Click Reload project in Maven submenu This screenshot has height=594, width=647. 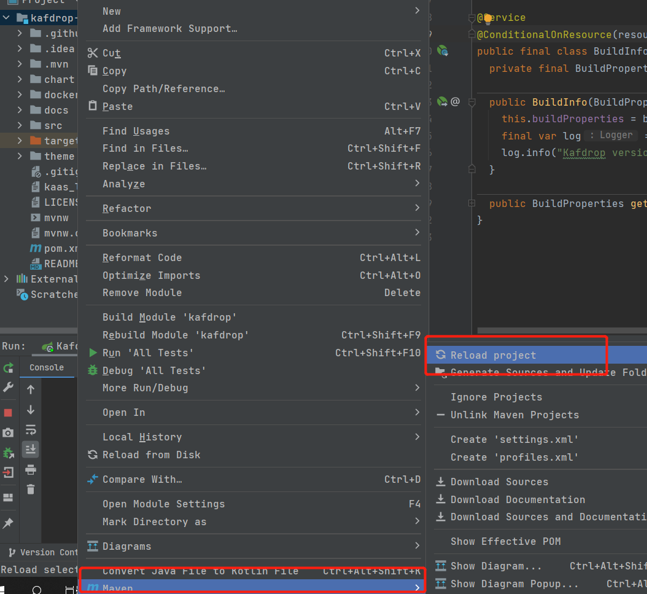[537, 355]
